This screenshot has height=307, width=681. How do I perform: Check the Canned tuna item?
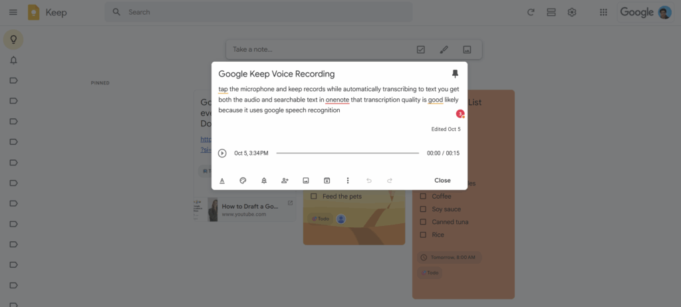[423, 222]
